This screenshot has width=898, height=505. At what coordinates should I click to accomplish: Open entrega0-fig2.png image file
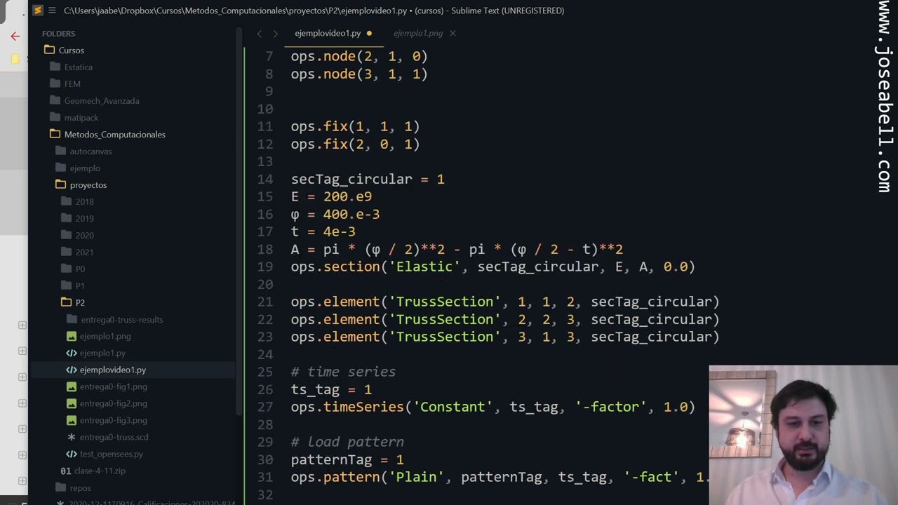click(x=114, y=404)
